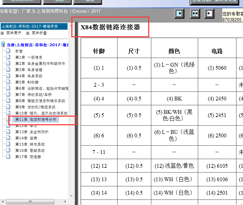Click the 菜单展开 expand-all icon
Viewport: 243px width, 205px height.
2,33
